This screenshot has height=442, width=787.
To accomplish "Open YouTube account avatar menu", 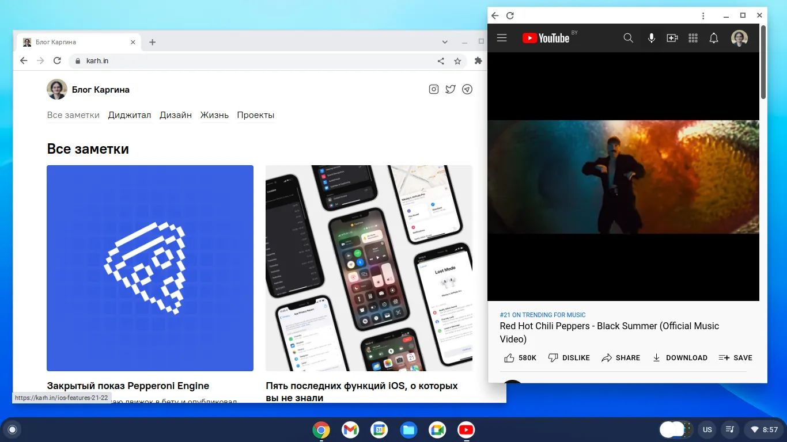I will pos(739,38).
